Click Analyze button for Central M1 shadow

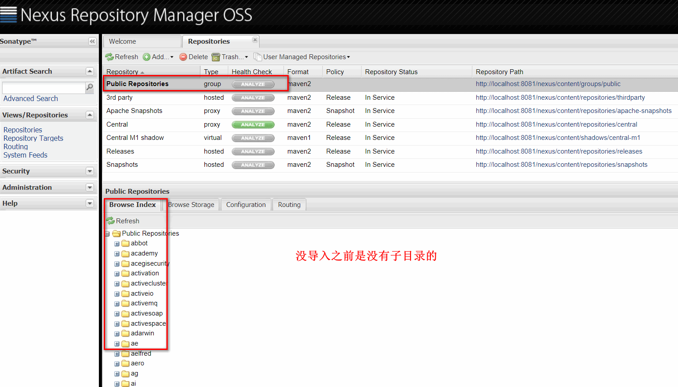pyautogui.click(x=253, y=138)
